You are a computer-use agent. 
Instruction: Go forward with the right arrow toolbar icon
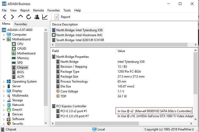point(12,17)
